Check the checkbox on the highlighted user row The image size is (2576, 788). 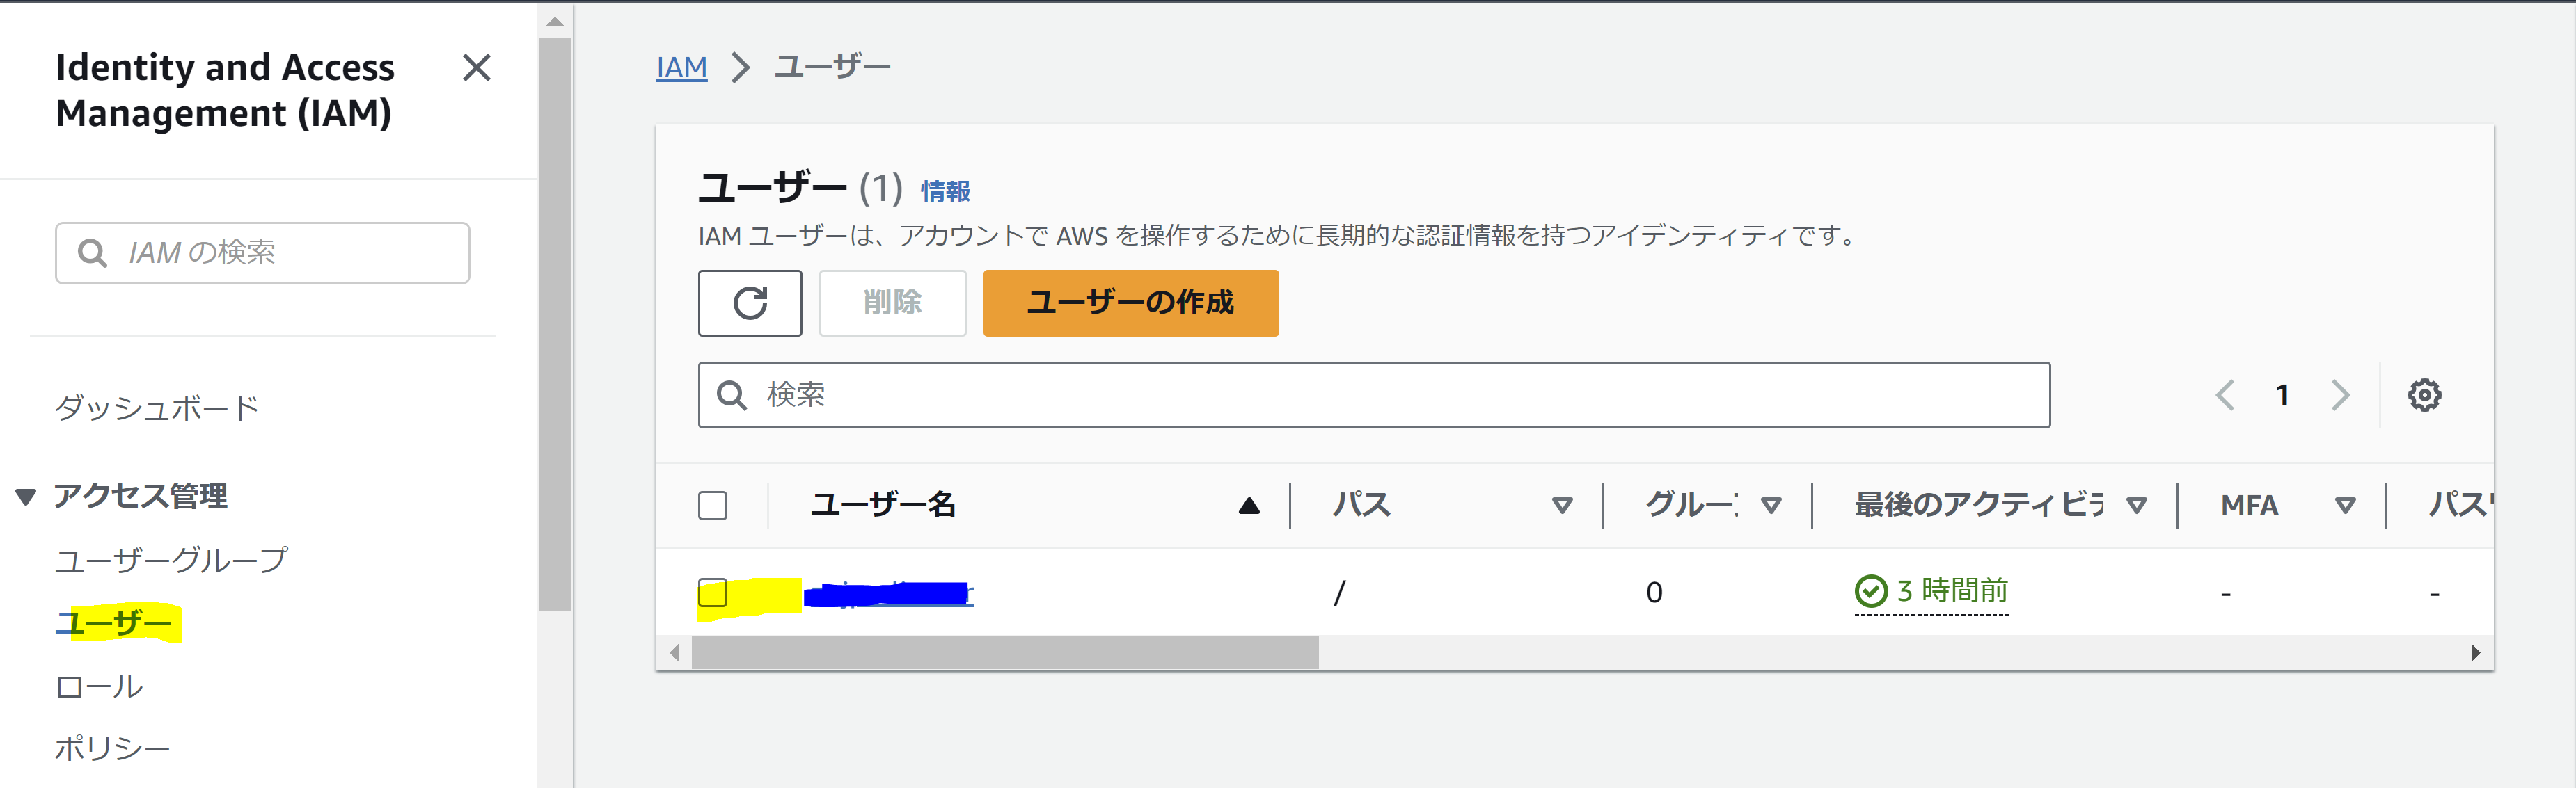[713, 593]
